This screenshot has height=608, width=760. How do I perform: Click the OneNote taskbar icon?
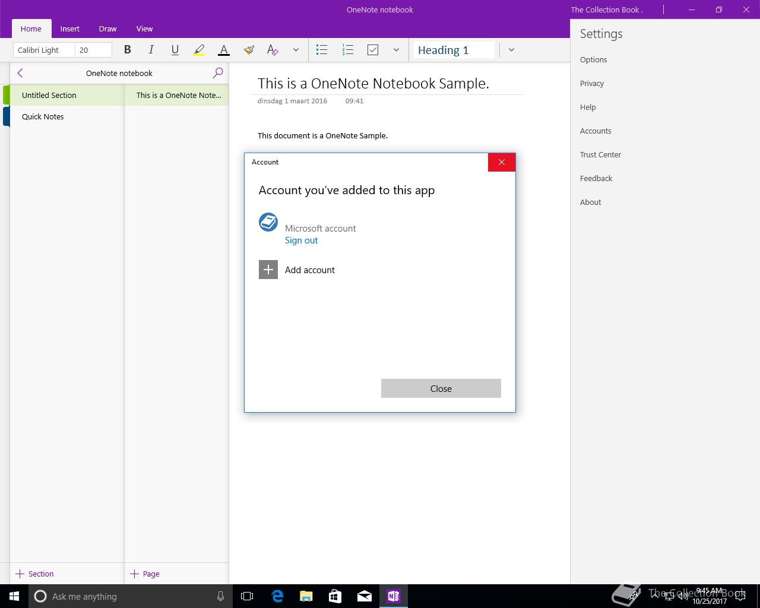pos(394,596)
